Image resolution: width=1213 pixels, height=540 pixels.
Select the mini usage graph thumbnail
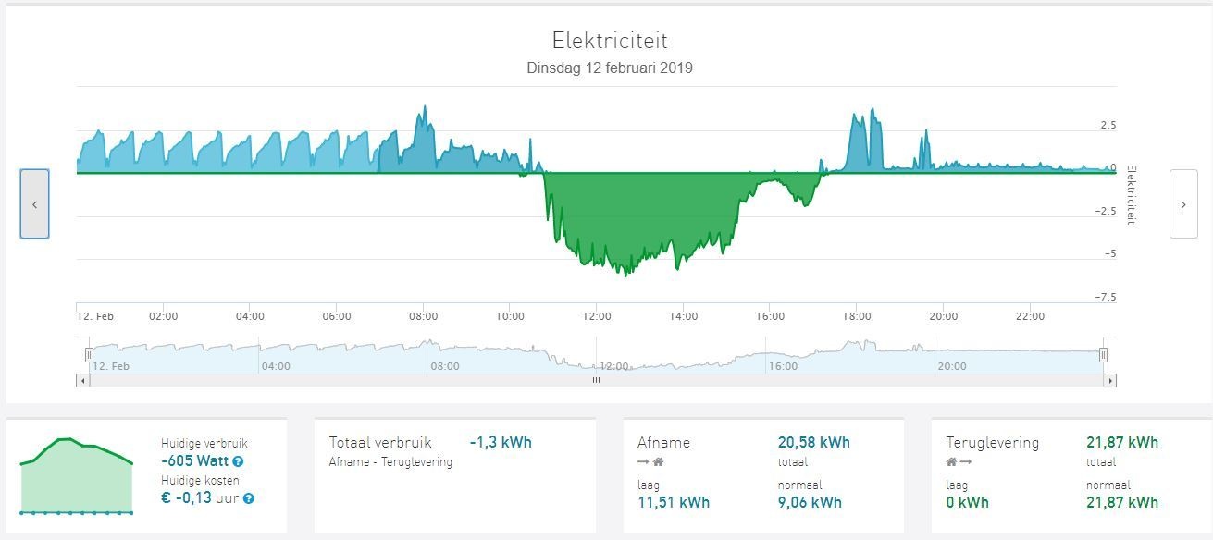pyautogui.click(x=75, y=475)
